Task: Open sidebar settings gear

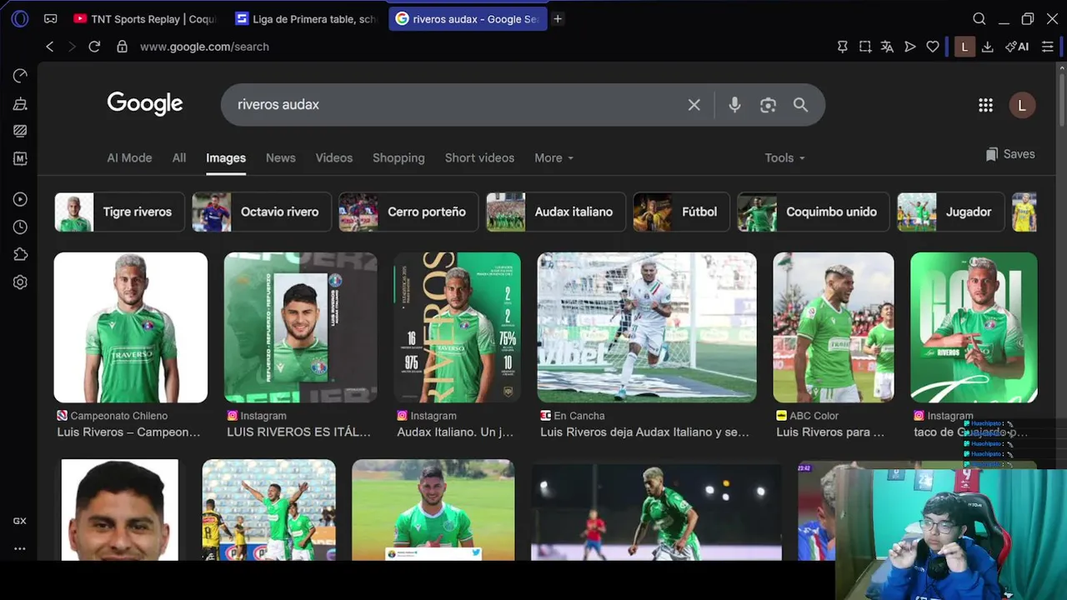Action: coord(20,282)
